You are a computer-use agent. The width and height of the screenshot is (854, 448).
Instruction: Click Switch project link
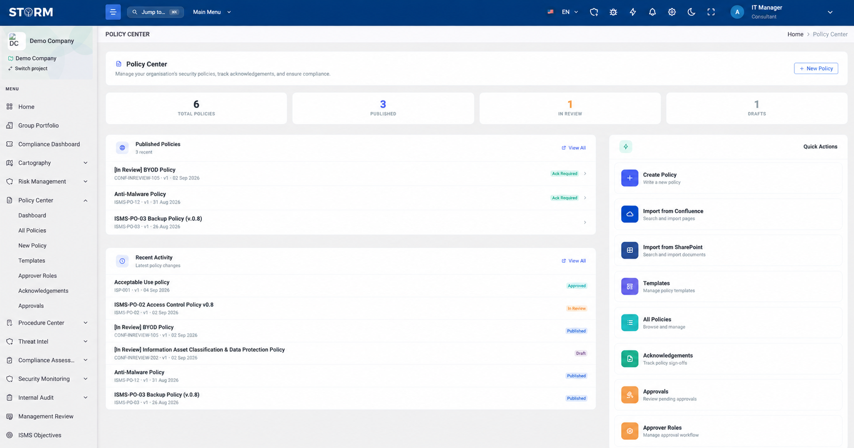coord(28,69)
